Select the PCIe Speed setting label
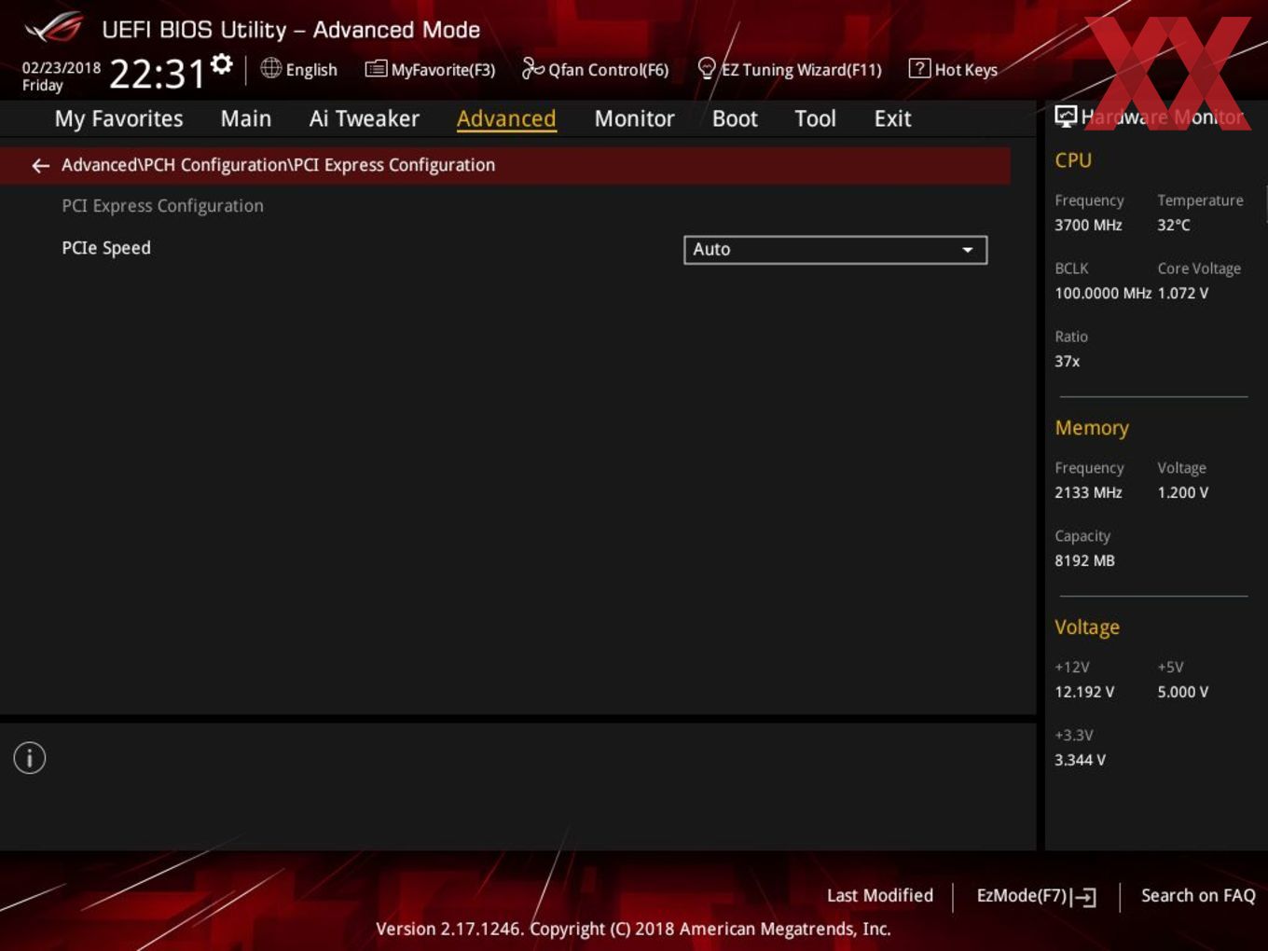1268x951 pixels. pos(106,248)
